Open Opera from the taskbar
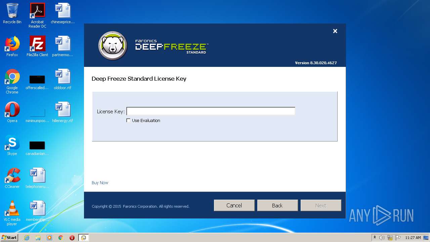Screen dimensions: 430x242 (x=72, y=238)
